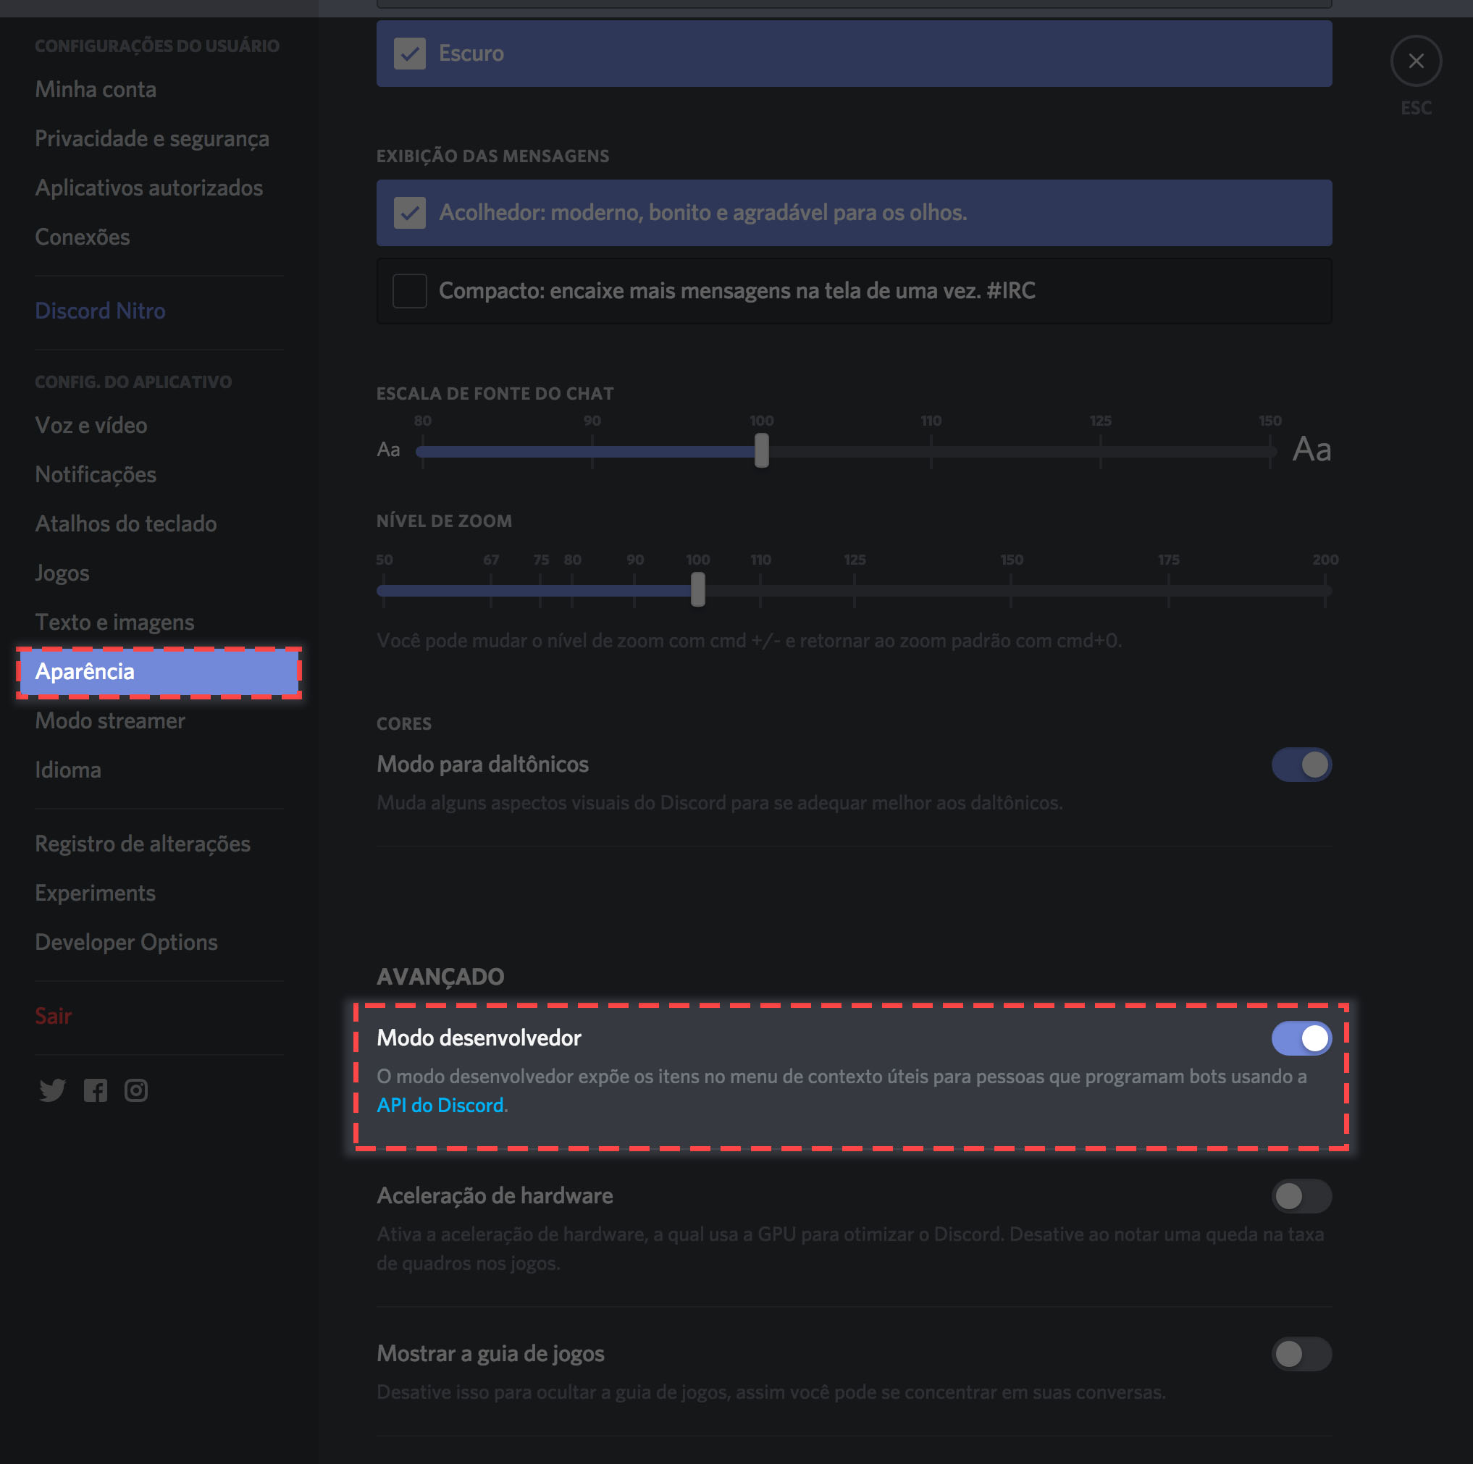
Task: Click API do Discord hyperlink
Action: [440, 1105]
